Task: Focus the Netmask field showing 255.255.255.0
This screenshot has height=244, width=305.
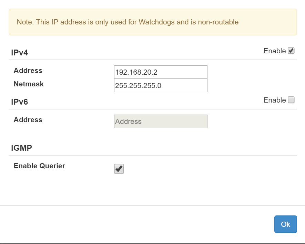Action: click(161, 86)
